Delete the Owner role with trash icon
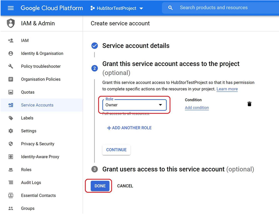 tap(249, 104)
